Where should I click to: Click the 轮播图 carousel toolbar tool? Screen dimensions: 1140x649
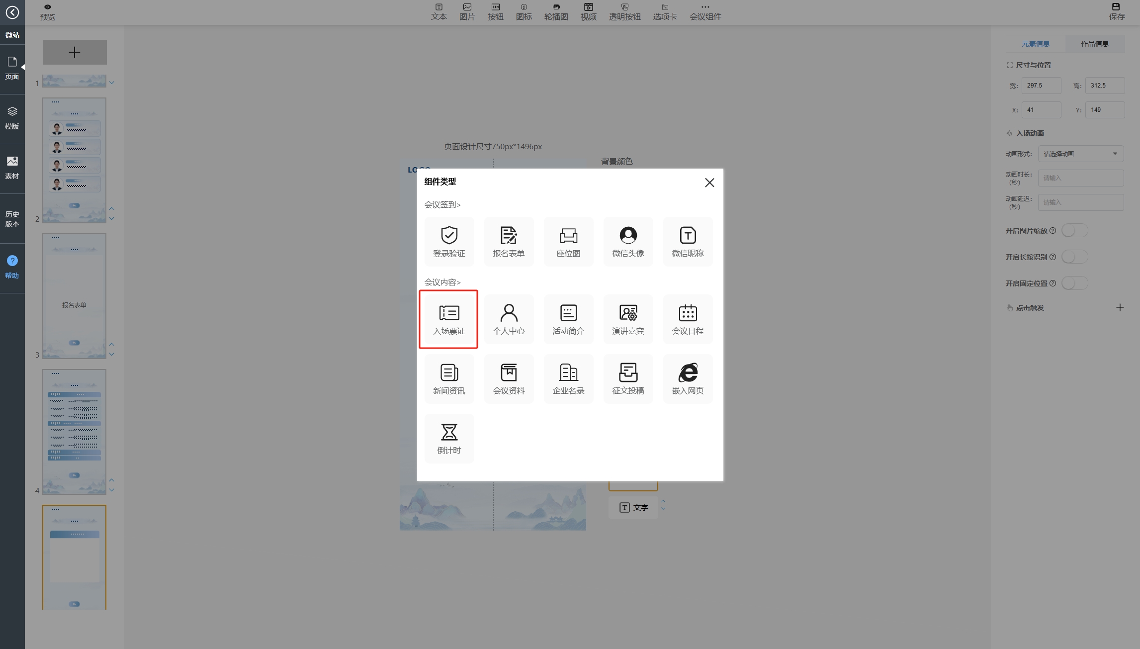coord(556,11)
